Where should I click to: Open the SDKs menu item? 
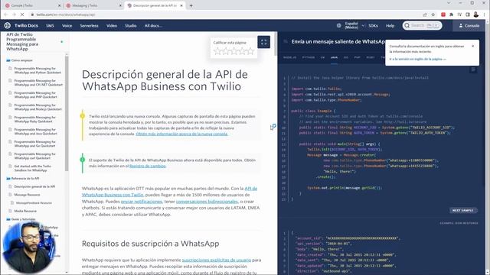(373, 25)
